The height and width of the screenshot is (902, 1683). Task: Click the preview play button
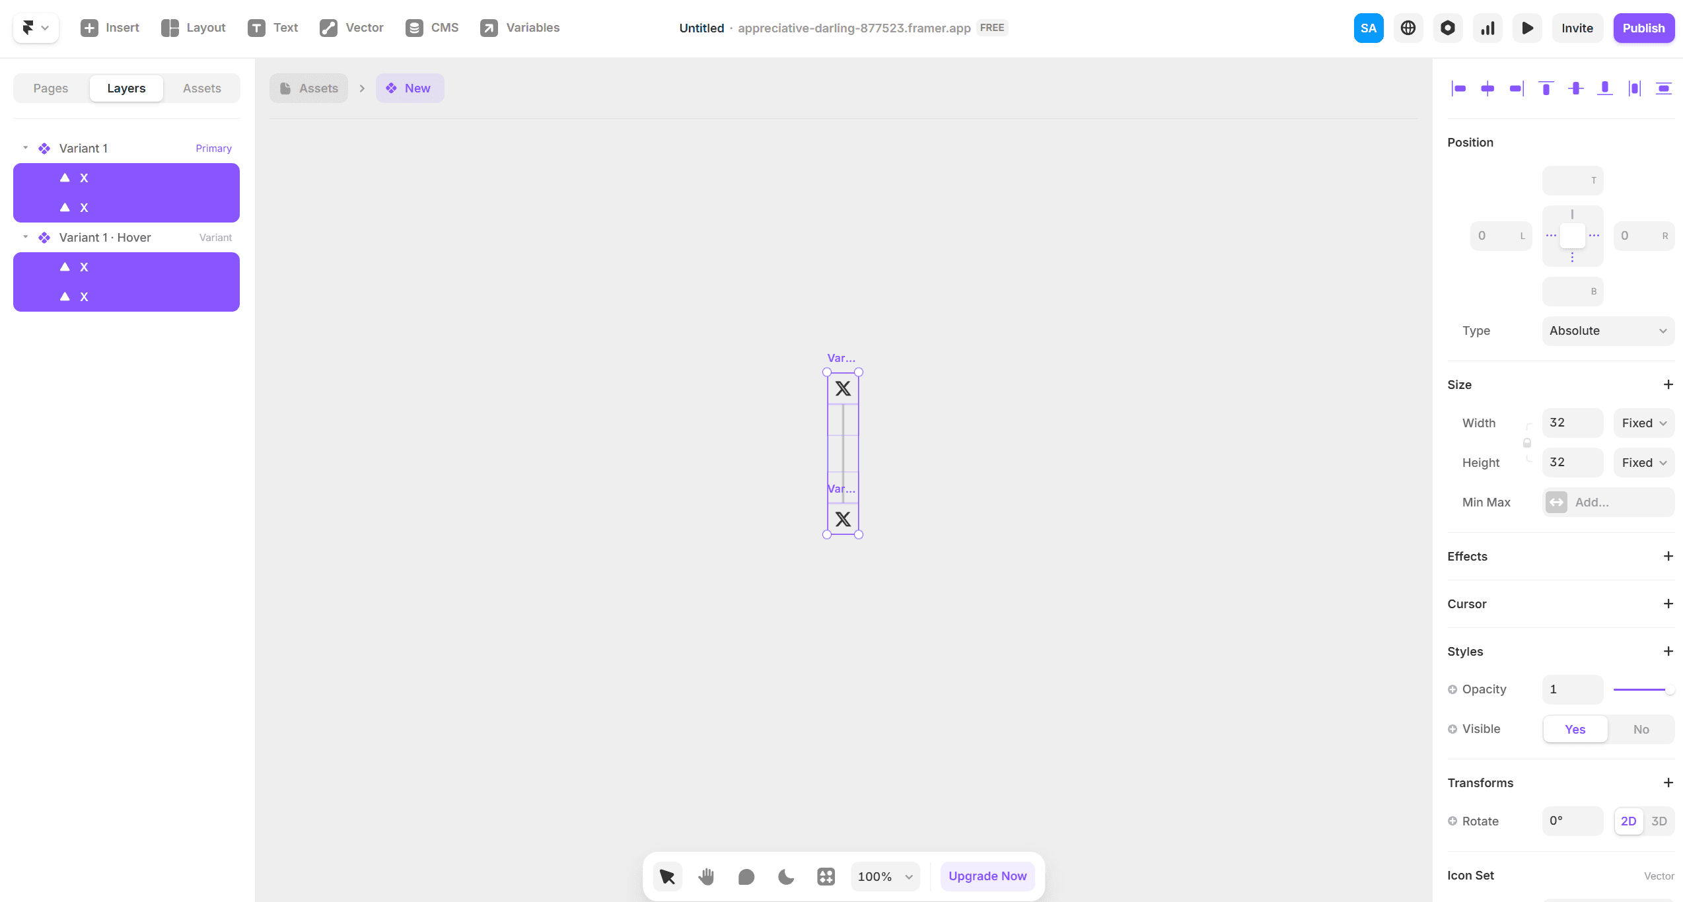click(x=1527, y=28)
